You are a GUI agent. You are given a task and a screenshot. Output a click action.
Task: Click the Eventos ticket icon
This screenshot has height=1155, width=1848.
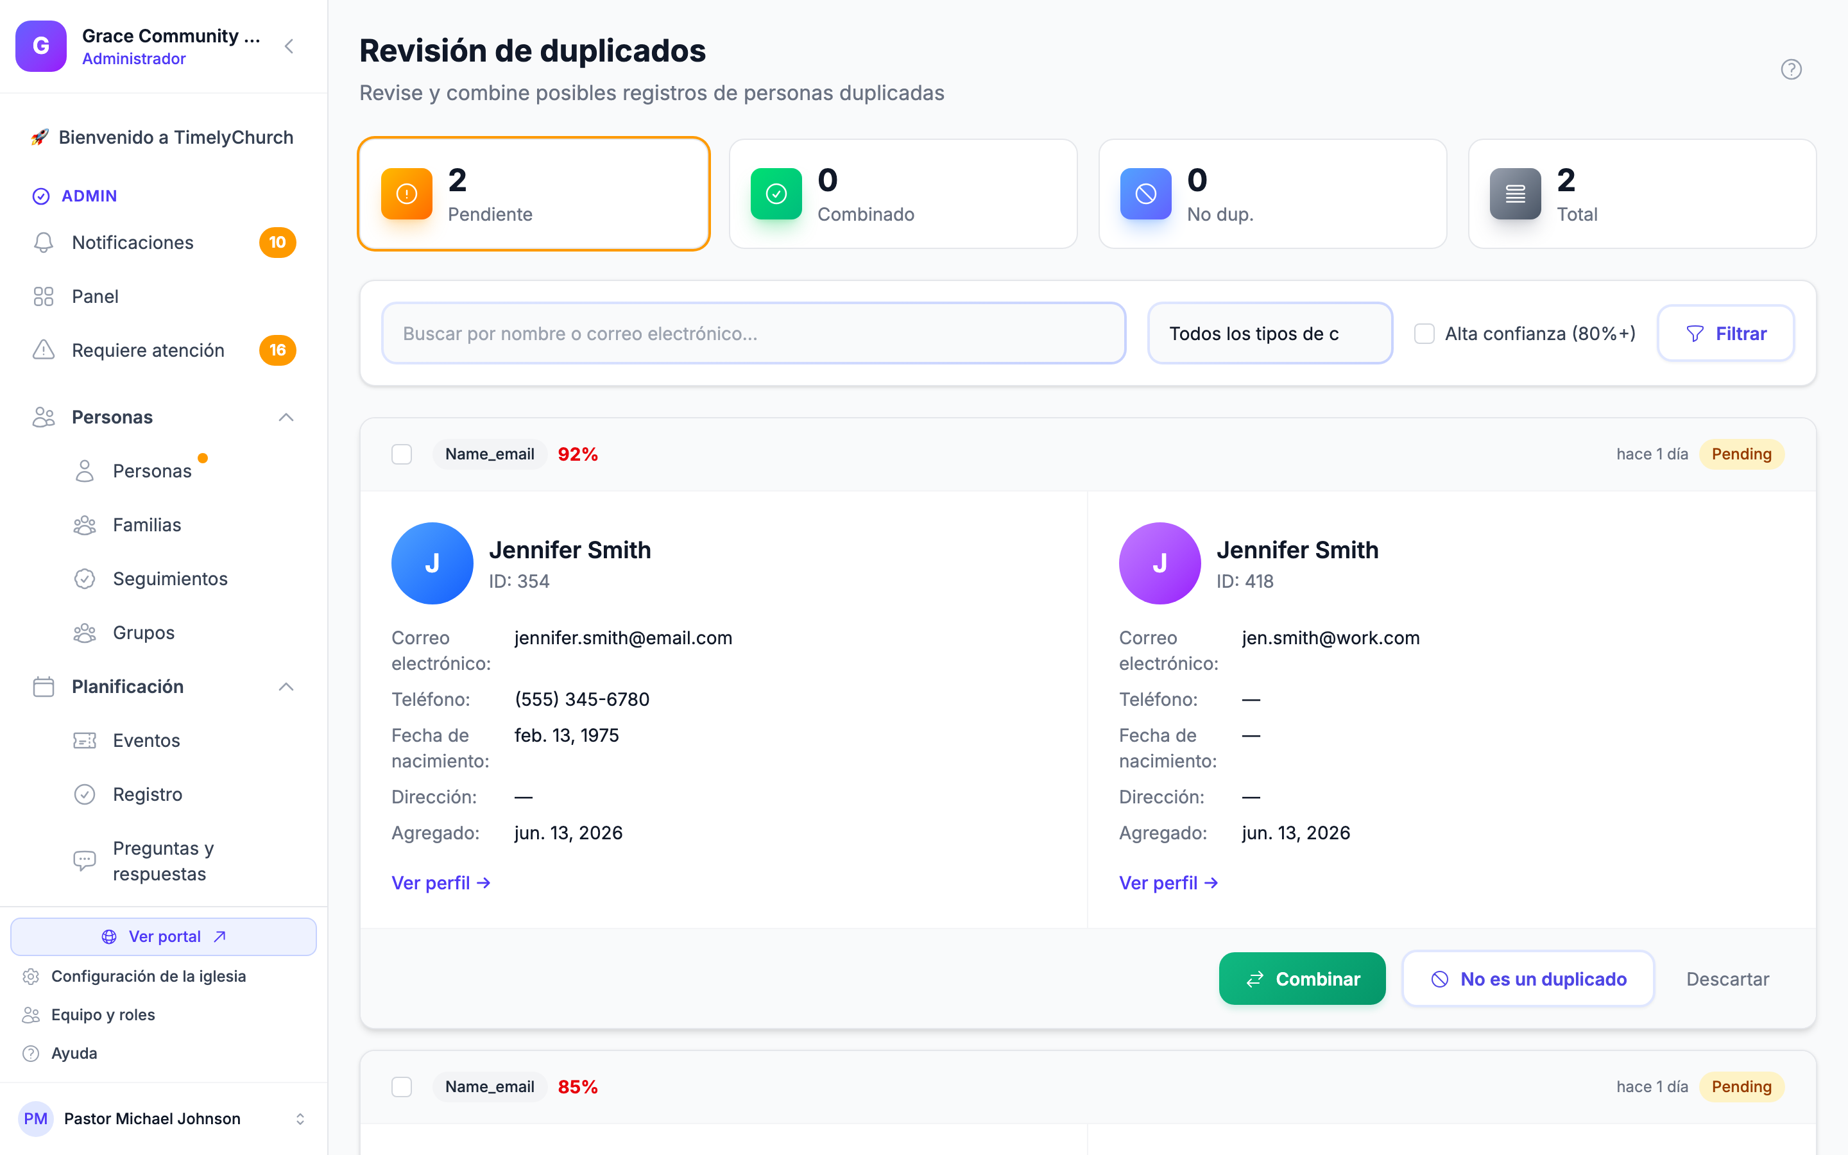(x=85, y=740)
